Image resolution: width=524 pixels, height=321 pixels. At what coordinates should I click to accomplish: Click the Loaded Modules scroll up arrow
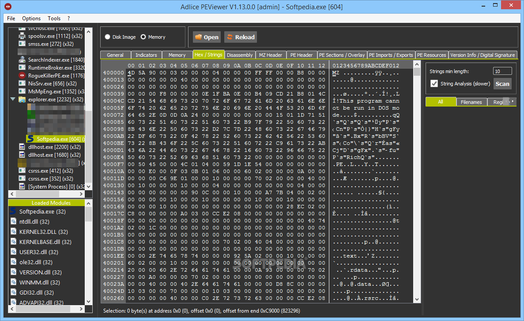pos(89,203)
